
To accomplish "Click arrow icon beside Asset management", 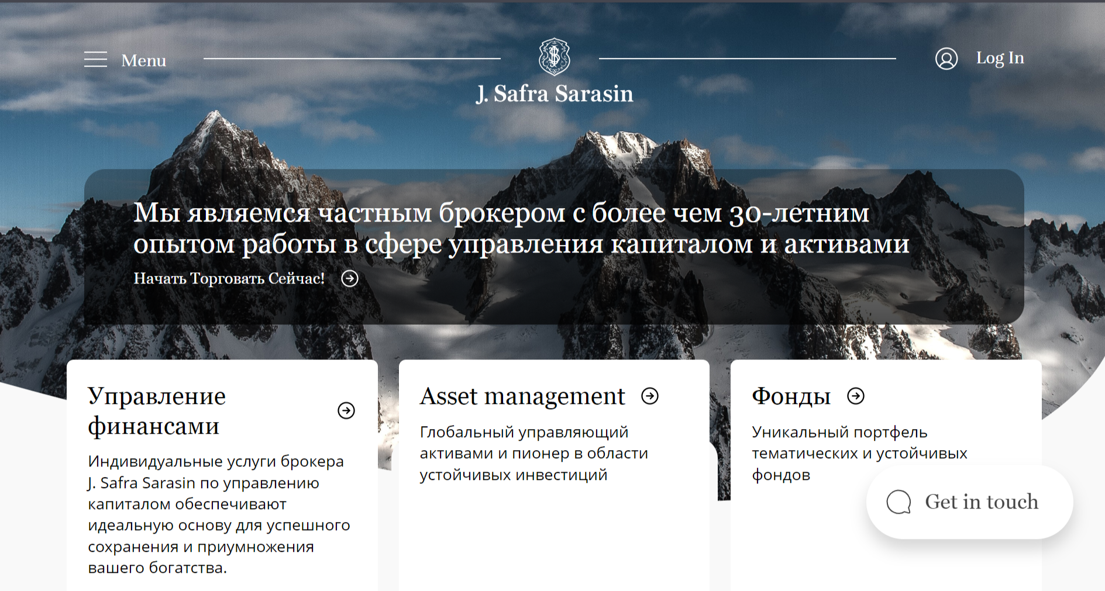I will pos(650,396).
